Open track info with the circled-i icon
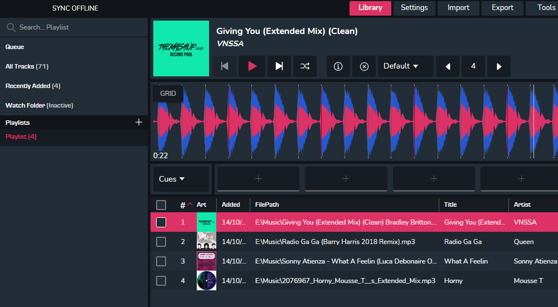Viewport: 558px width, 307px height. point(338,66)
